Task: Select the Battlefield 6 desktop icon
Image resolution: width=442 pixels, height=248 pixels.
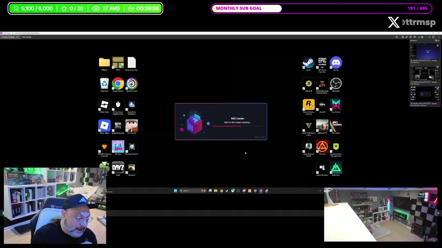Action: [x=322, y=127]
